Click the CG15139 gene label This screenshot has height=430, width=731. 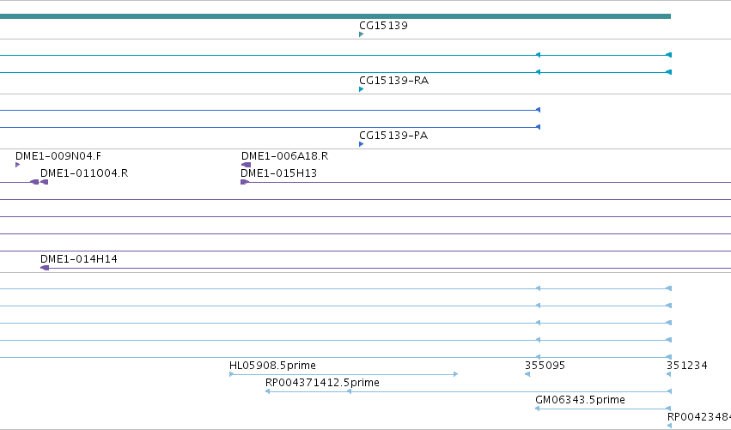coord(383,26)
